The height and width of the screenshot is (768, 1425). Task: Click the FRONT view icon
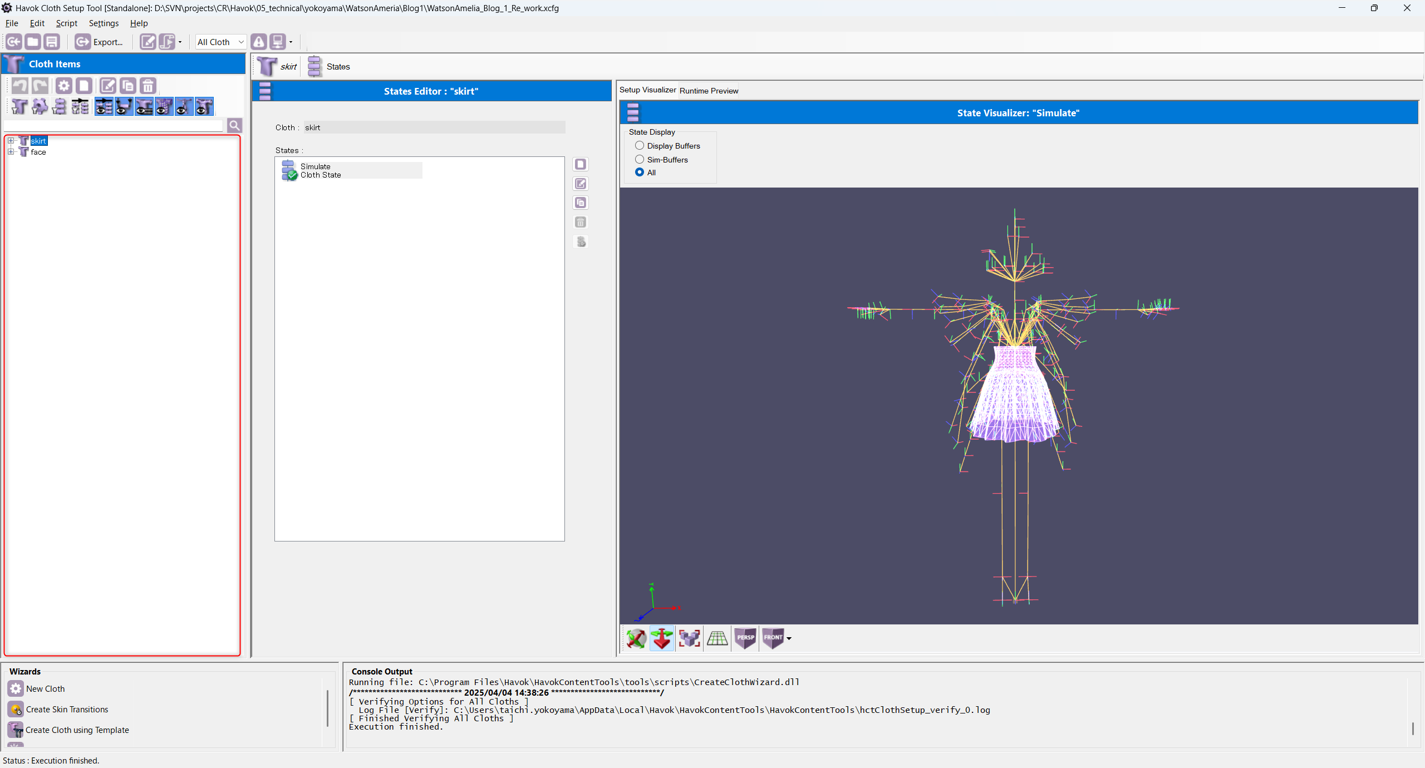(773, 638)
